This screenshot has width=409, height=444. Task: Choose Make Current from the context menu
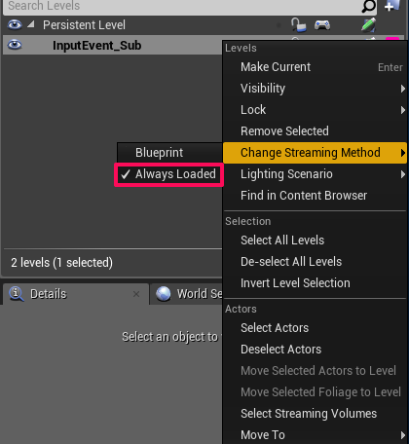(x=315, y=67)
